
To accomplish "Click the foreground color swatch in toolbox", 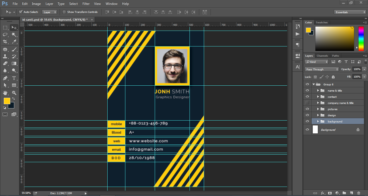I will (x=7, y=101).
